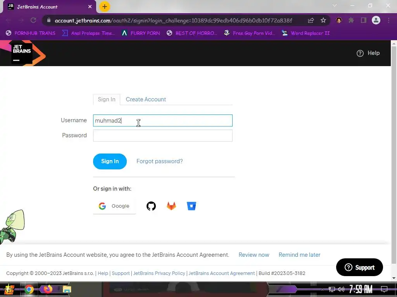The image size is (397, 297).
Task: Open a new tab with the plus button
Action: pos(105,7)
